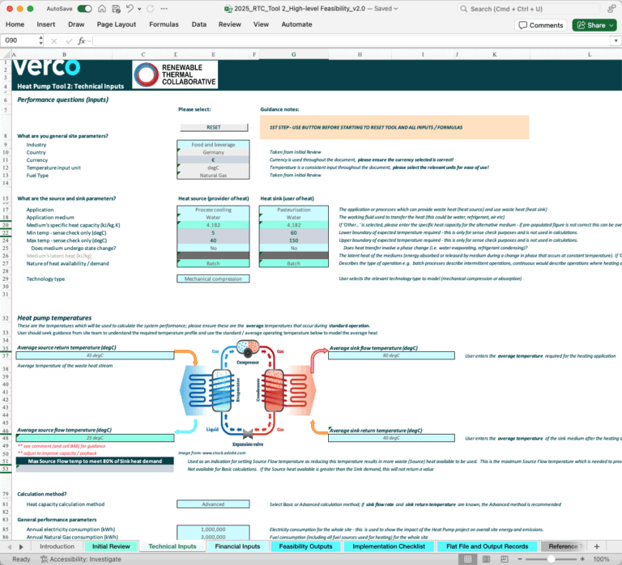The height and width of the screenshot is (565, 622).
Task: Expand the formula bar with the arrow
Action: [616, 40]
